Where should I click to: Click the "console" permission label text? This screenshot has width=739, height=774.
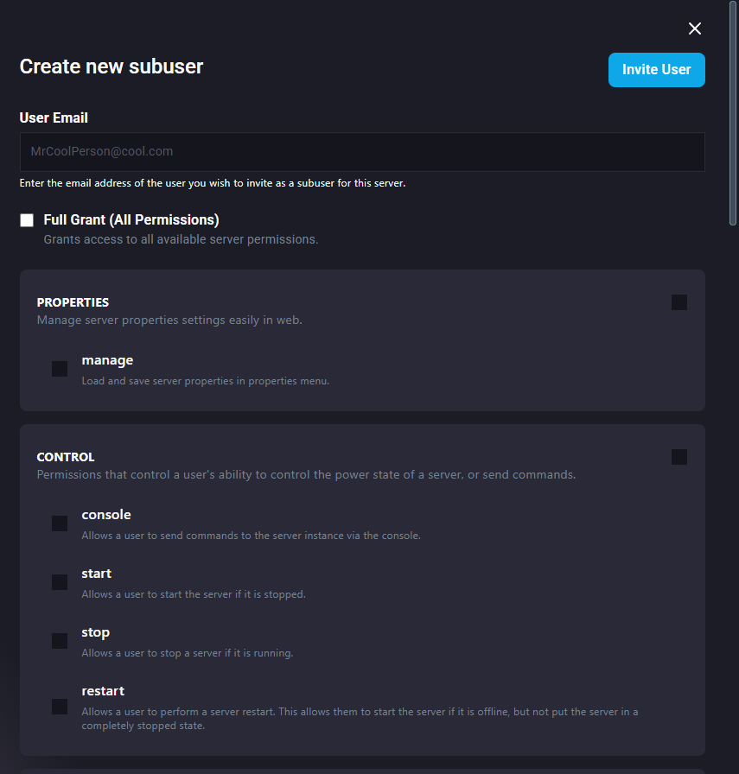pyautogui.click(x=106, y=515)
